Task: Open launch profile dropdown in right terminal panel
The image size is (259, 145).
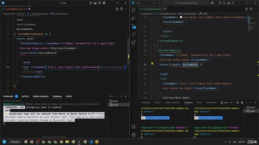Action: tap(234, 102)
